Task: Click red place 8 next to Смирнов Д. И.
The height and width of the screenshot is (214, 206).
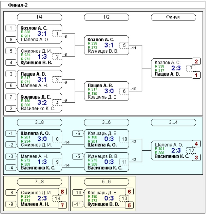Action: click(62, 192)
